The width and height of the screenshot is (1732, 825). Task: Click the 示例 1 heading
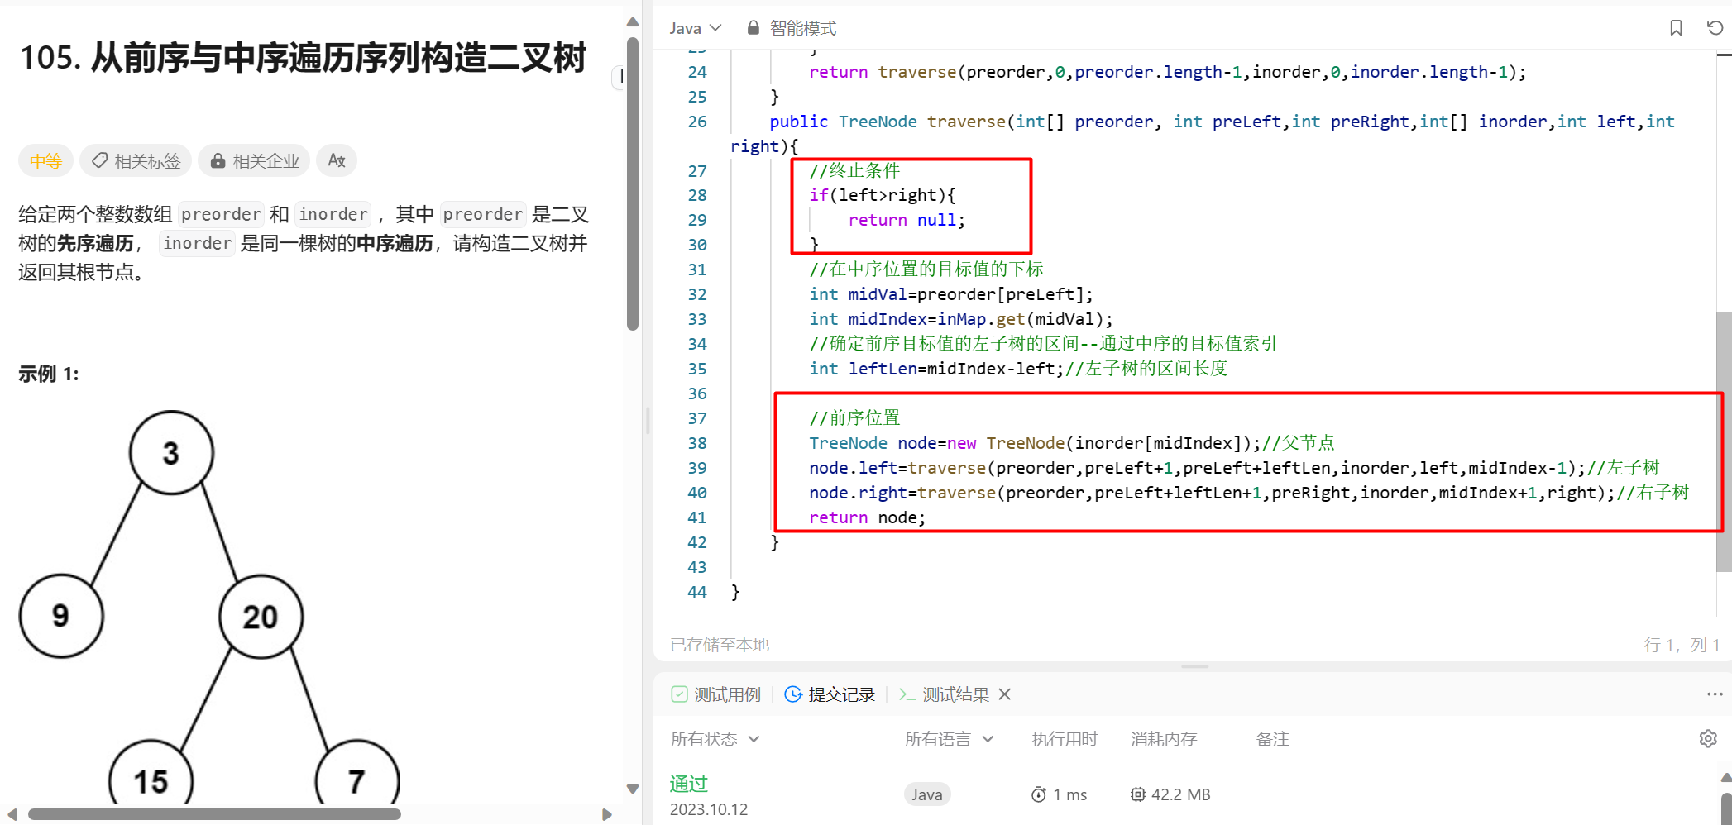[x=49, y=374]
